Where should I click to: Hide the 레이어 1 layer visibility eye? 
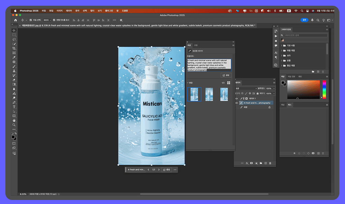(x=237, y=99)
